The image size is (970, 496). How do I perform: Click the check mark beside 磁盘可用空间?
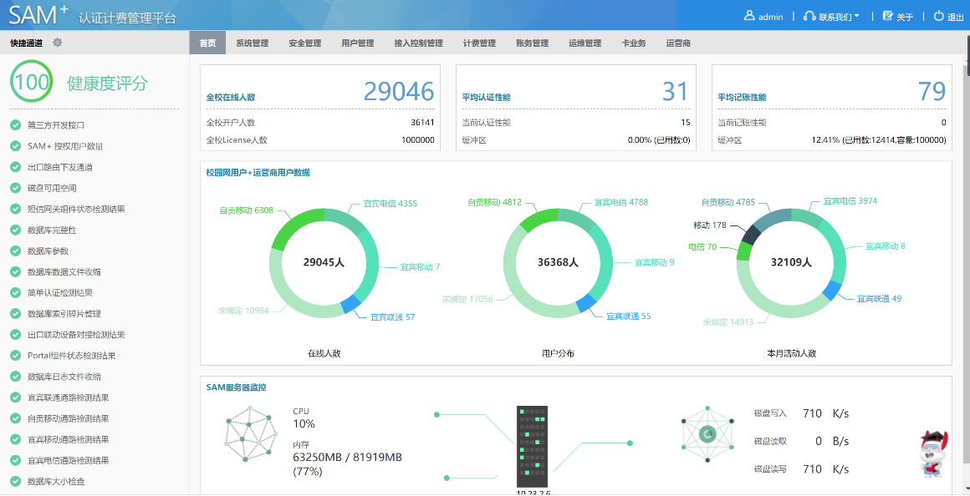click(x=16, y=188)
